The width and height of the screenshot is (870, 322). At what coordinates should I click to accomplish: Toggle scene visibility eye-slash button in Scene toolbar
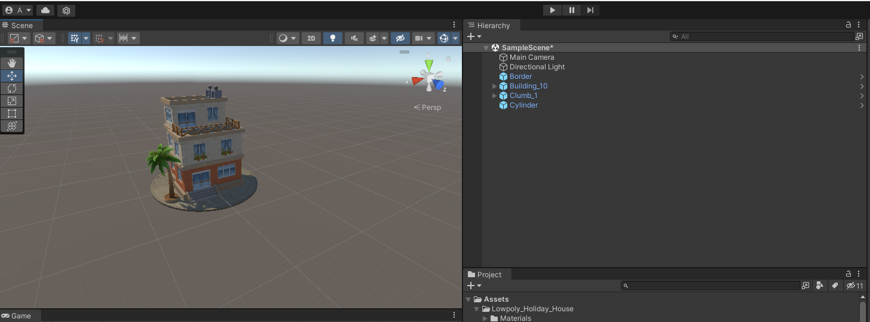pyautogui.click(x=400, y=38)
